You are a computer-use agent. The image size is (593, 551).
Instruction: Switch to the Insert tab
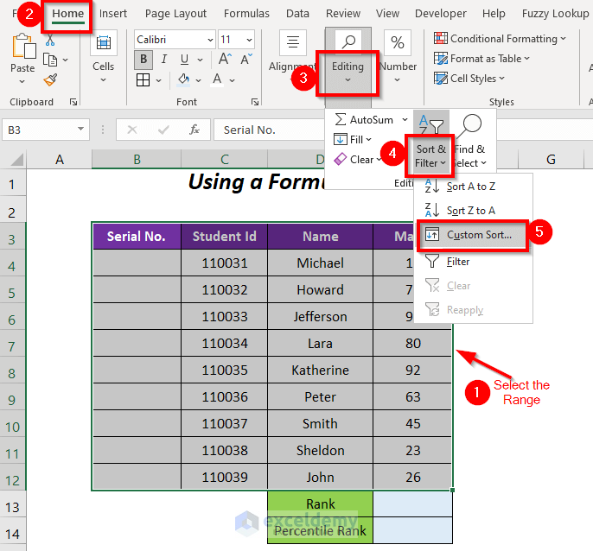[x=112, y=14]
